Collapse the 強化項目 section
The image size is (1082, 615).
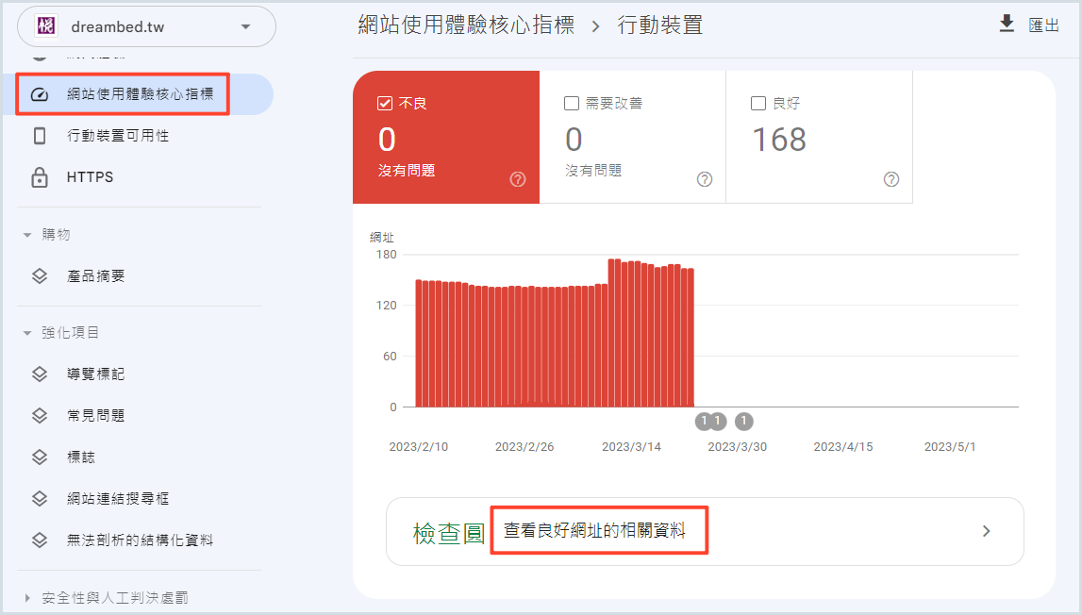(27, 333)
